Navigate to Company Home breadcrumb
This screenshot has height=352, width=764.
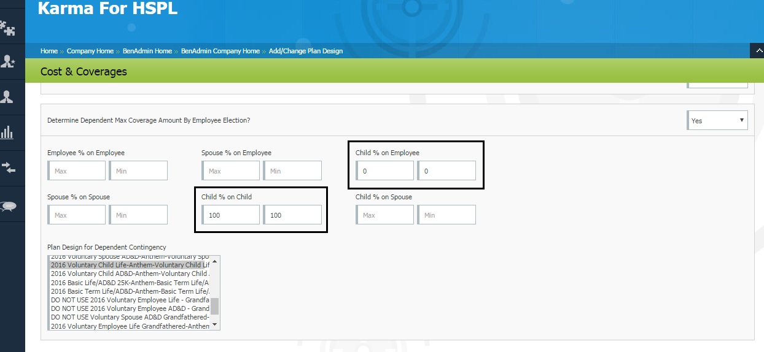point(90,52)
